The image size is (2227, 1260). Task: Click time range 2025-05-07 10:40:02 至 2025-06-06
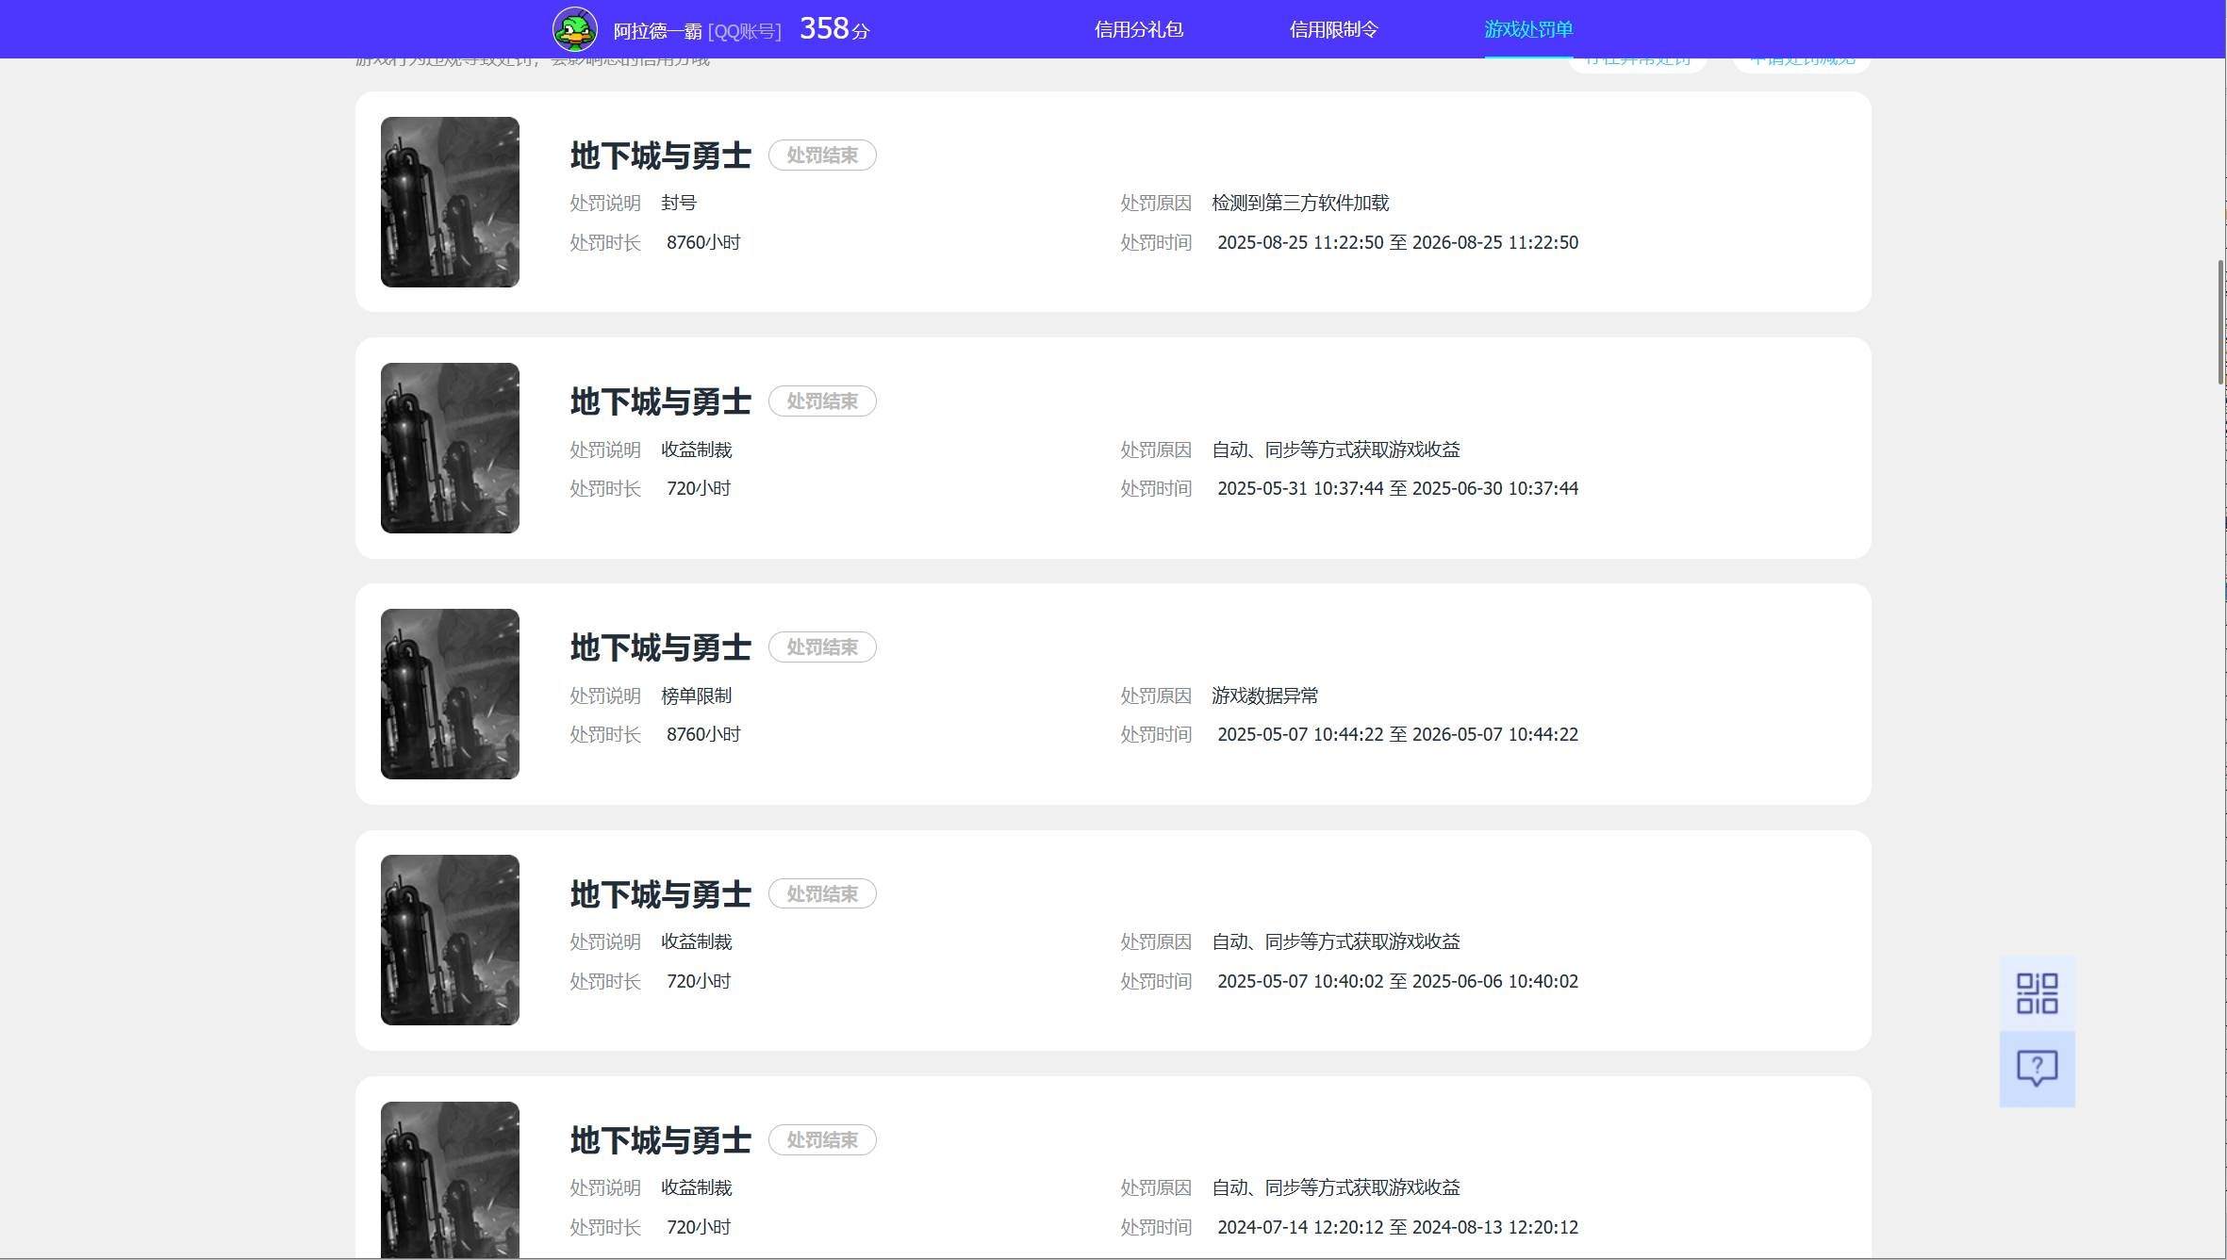[1397, 981]
